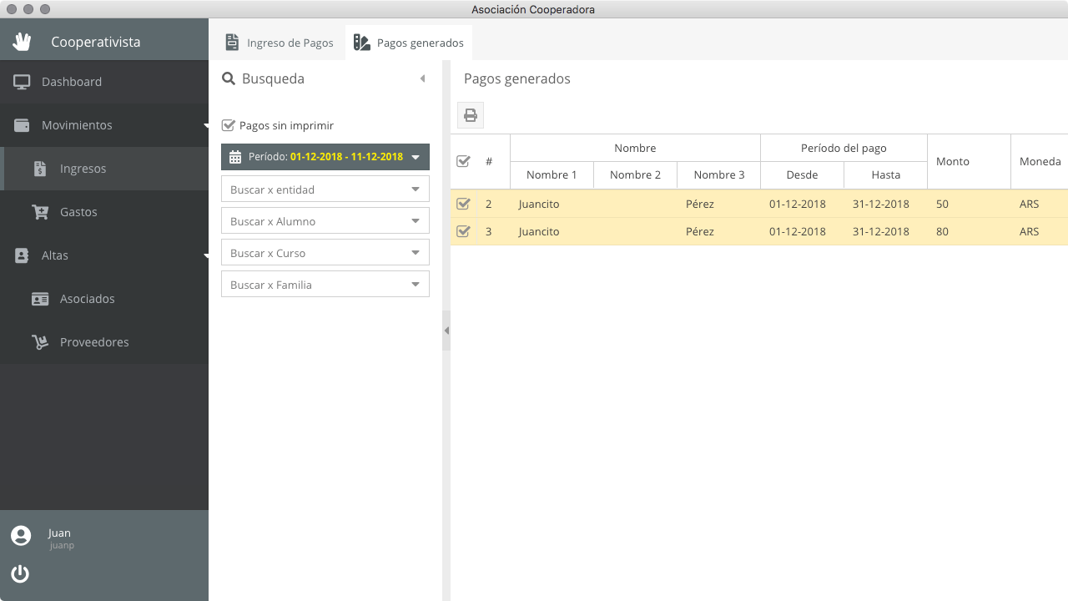Toggle the Pagos sin imprimir checkbox
This screenshot has width=1068, height=601.
228,125
